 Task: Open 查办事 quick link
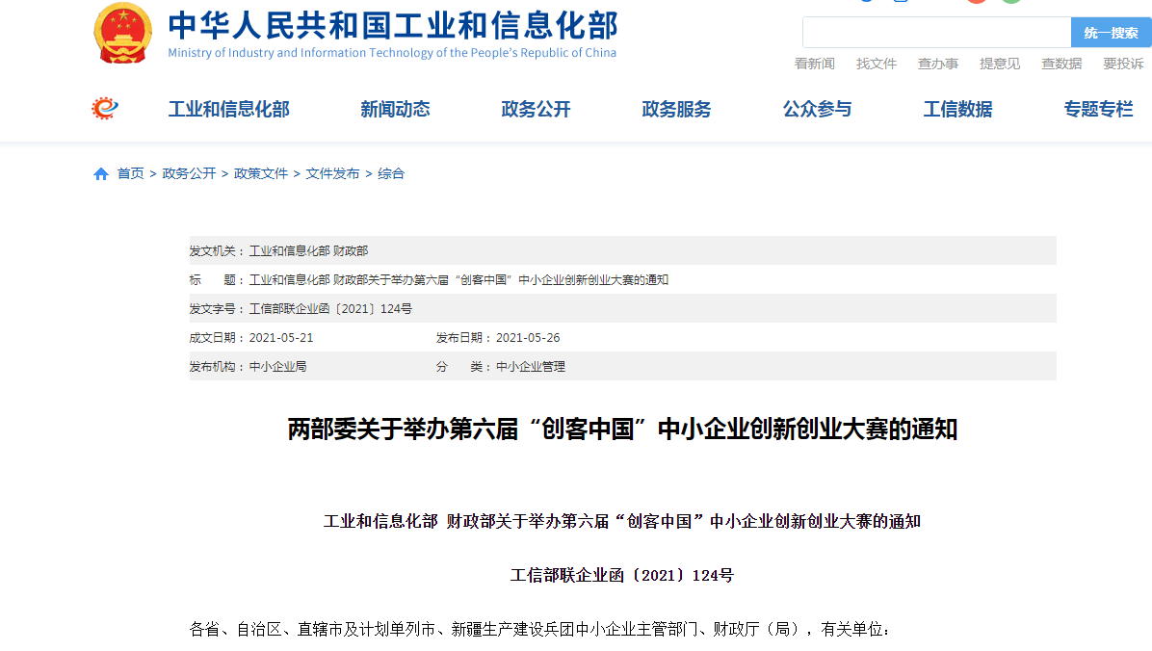pos(938,64)
